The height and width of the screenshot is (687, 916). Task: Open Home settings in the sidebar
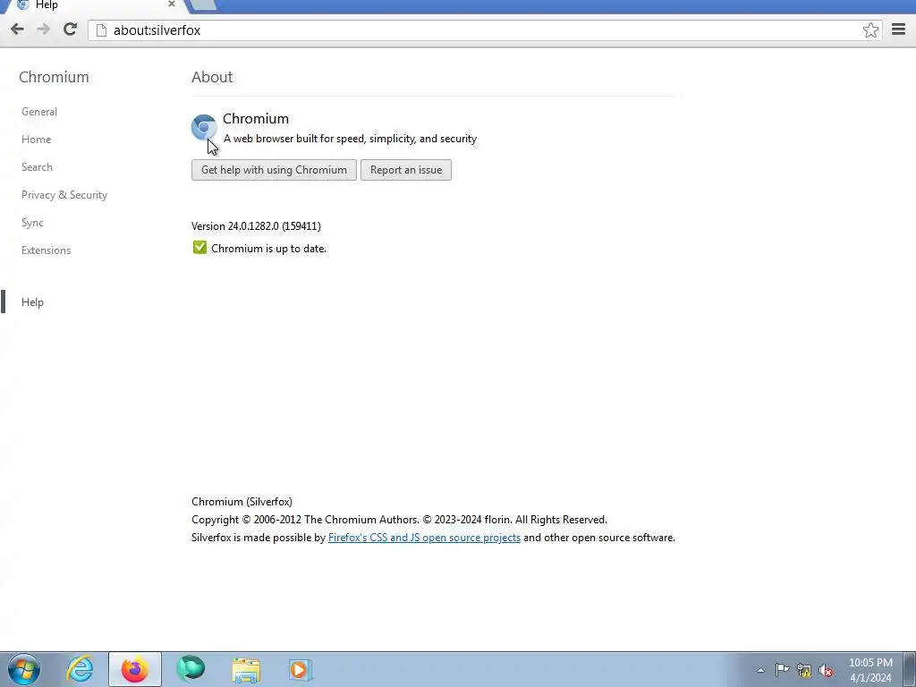[36, 139]
